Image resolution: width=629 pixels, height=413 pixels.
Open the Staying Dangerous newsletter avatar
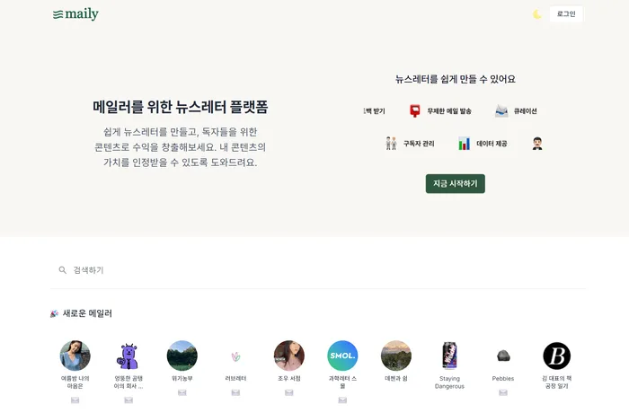click(x=449, y=356)
